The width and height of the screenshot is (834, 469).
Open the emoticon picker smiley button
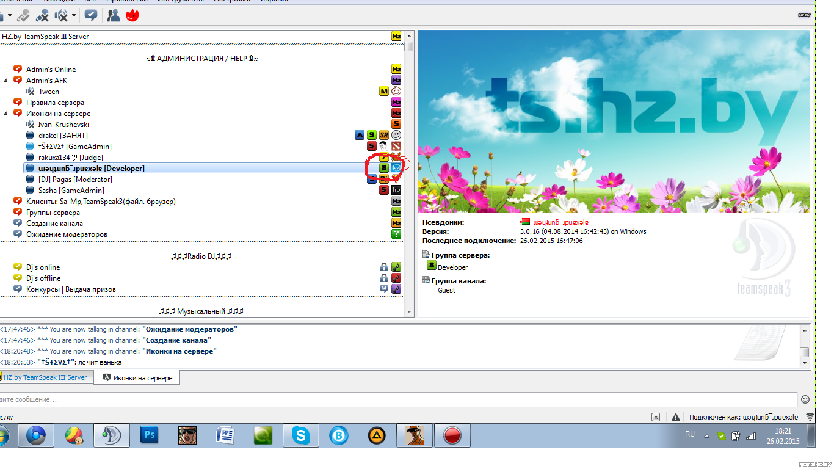(x=805, y=399)
